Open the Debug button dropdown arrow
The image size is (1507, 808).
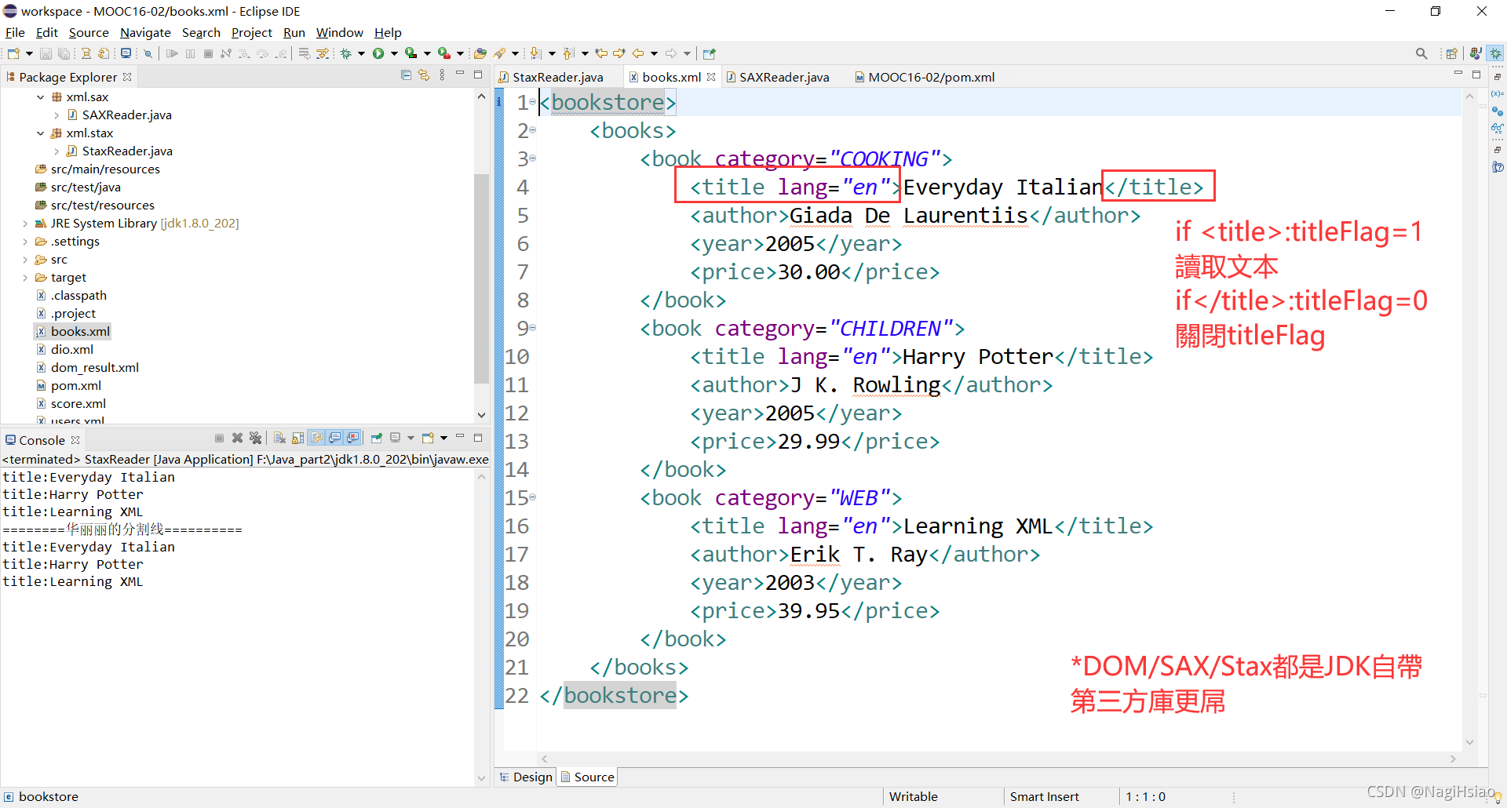361,53
